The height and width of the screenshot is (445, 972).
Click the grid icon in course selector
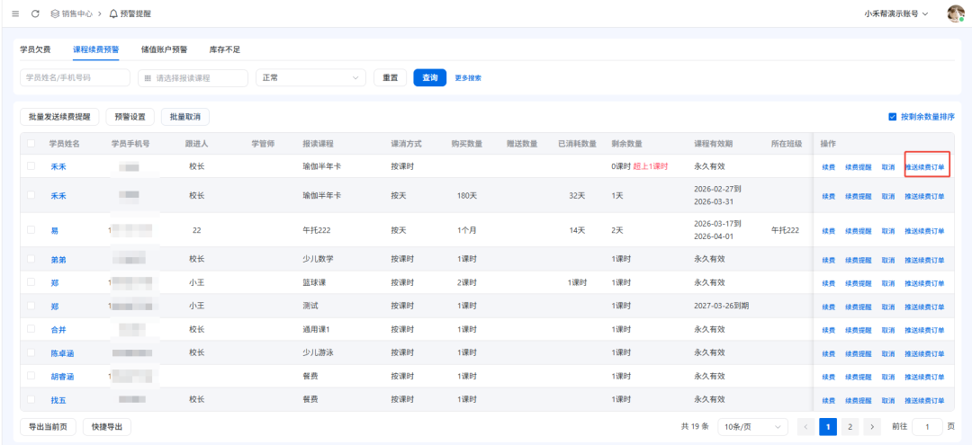click(x=148, y=78)
